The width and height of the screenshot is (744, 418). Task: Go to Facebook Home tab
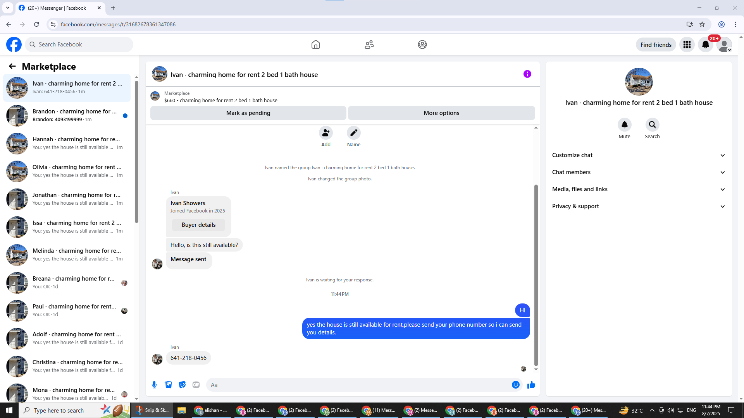tap(316, 45)
